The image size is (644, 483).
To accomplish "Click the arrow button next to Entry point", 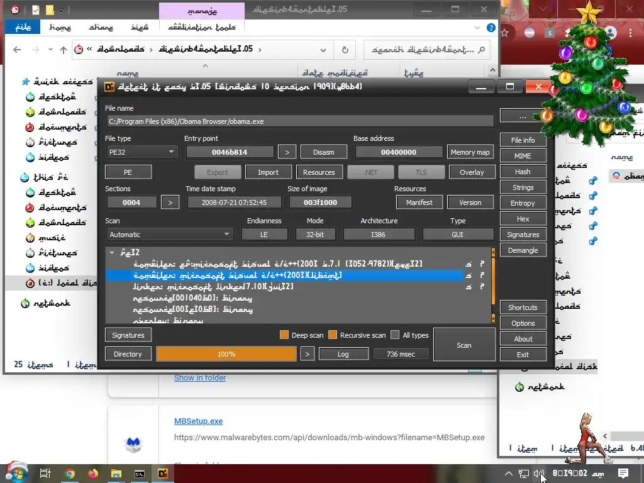I will (287, 152).
